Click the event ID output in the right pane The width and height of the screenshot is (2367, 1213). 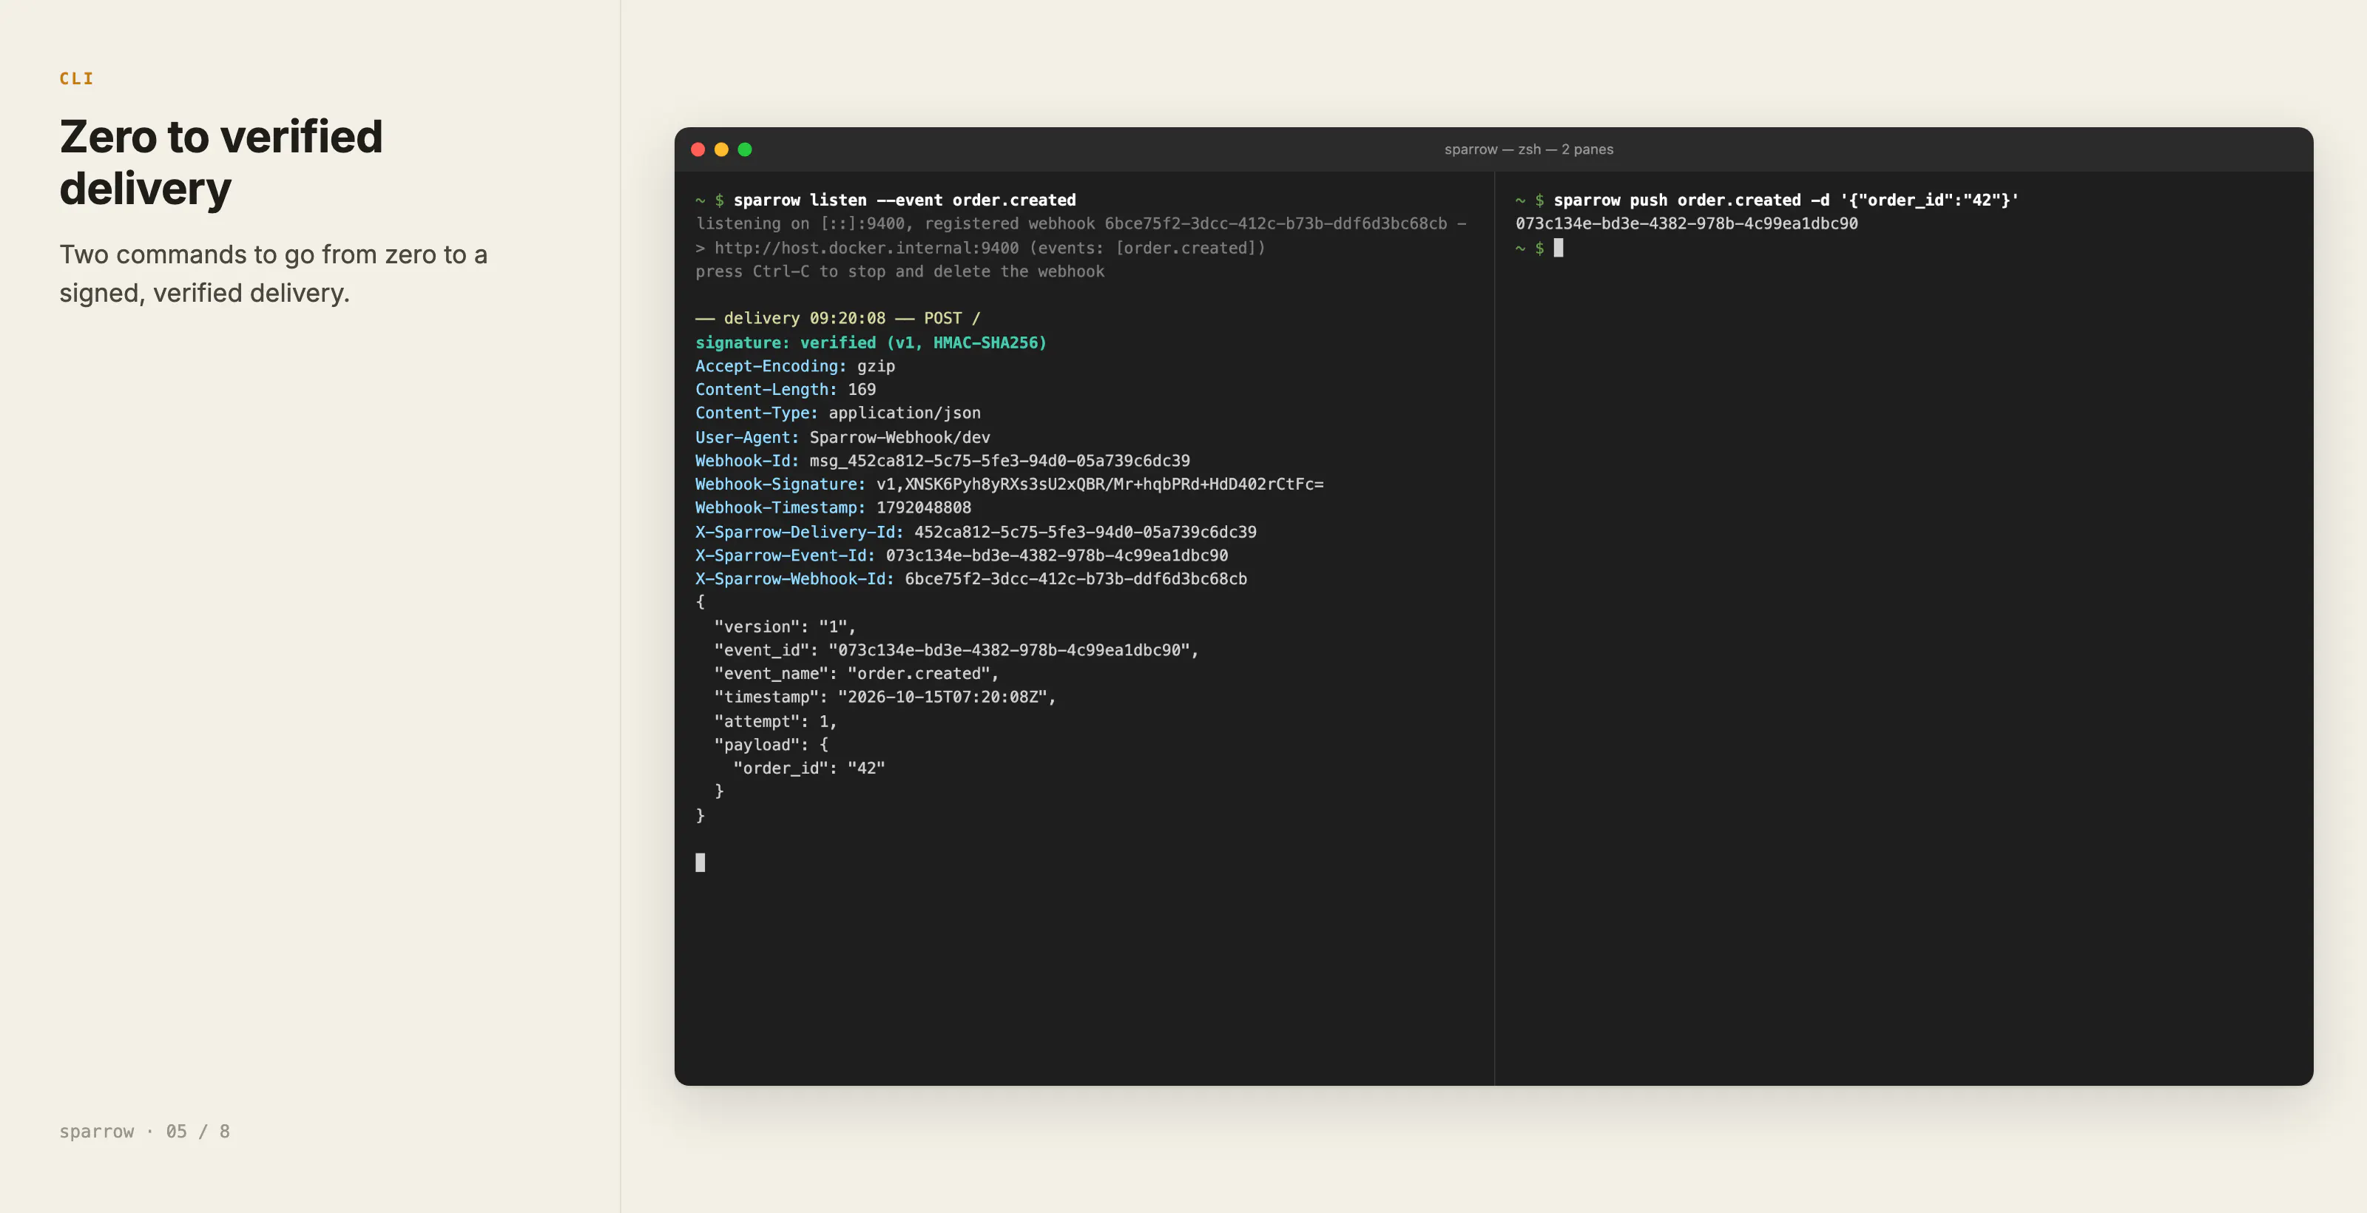[1686, 224]
